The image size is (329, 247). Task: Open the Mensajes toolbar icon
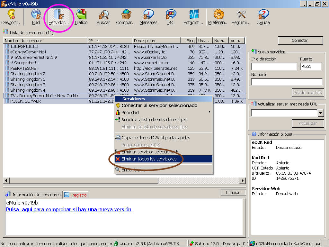tap(148, 17)
